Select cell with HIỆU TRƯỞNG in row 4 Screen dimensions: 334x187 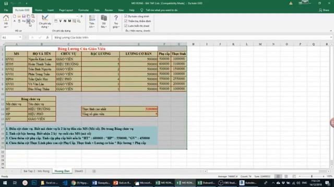coord(68,64)
